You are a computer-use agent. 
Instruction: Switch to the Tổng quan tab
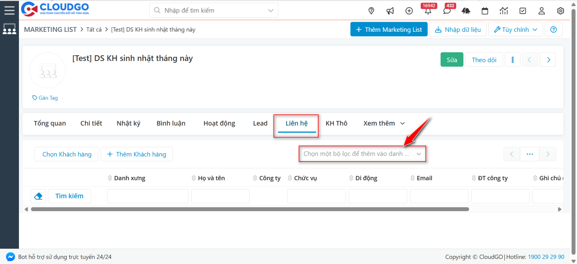50,123
